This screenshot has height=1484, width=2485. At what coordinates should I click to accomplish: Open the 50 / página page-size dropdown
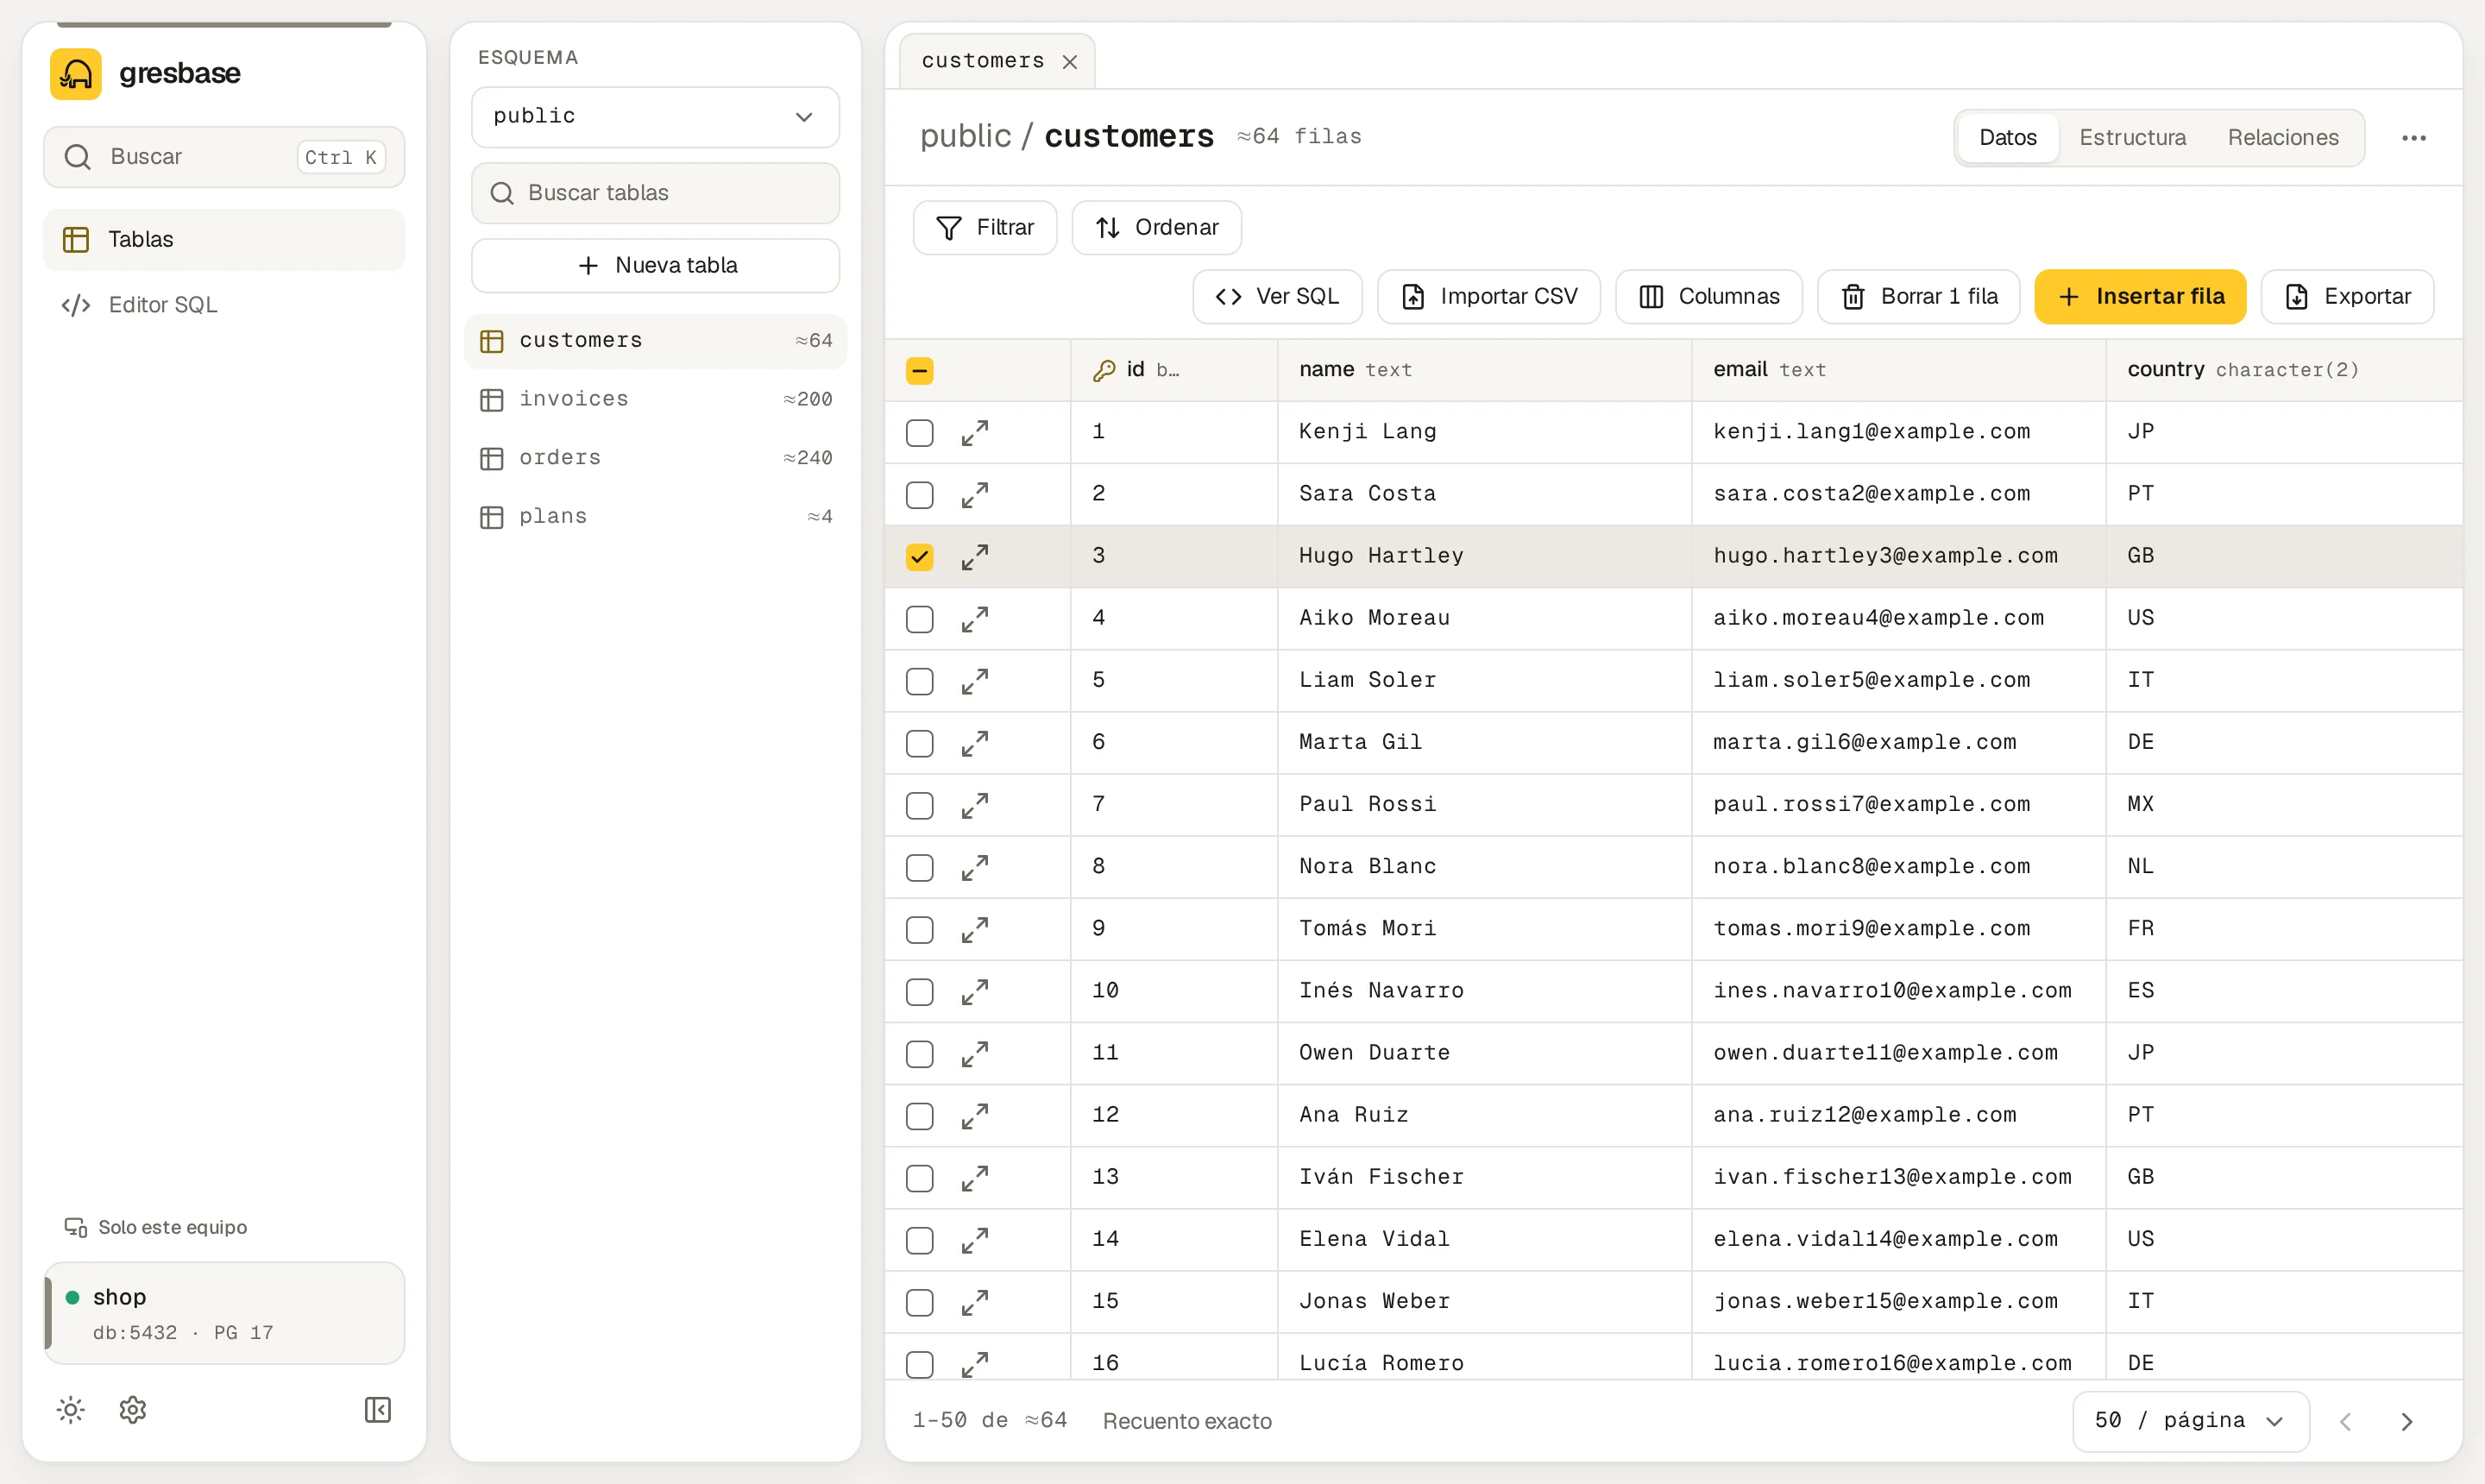pos(2190,1421)
